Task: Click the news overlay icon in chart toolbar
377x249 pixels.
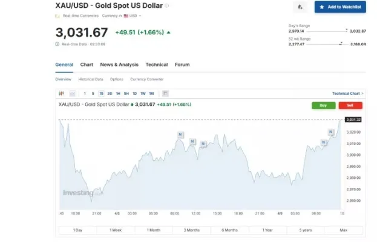Action: pyautogui.click(x=165, y=94)
